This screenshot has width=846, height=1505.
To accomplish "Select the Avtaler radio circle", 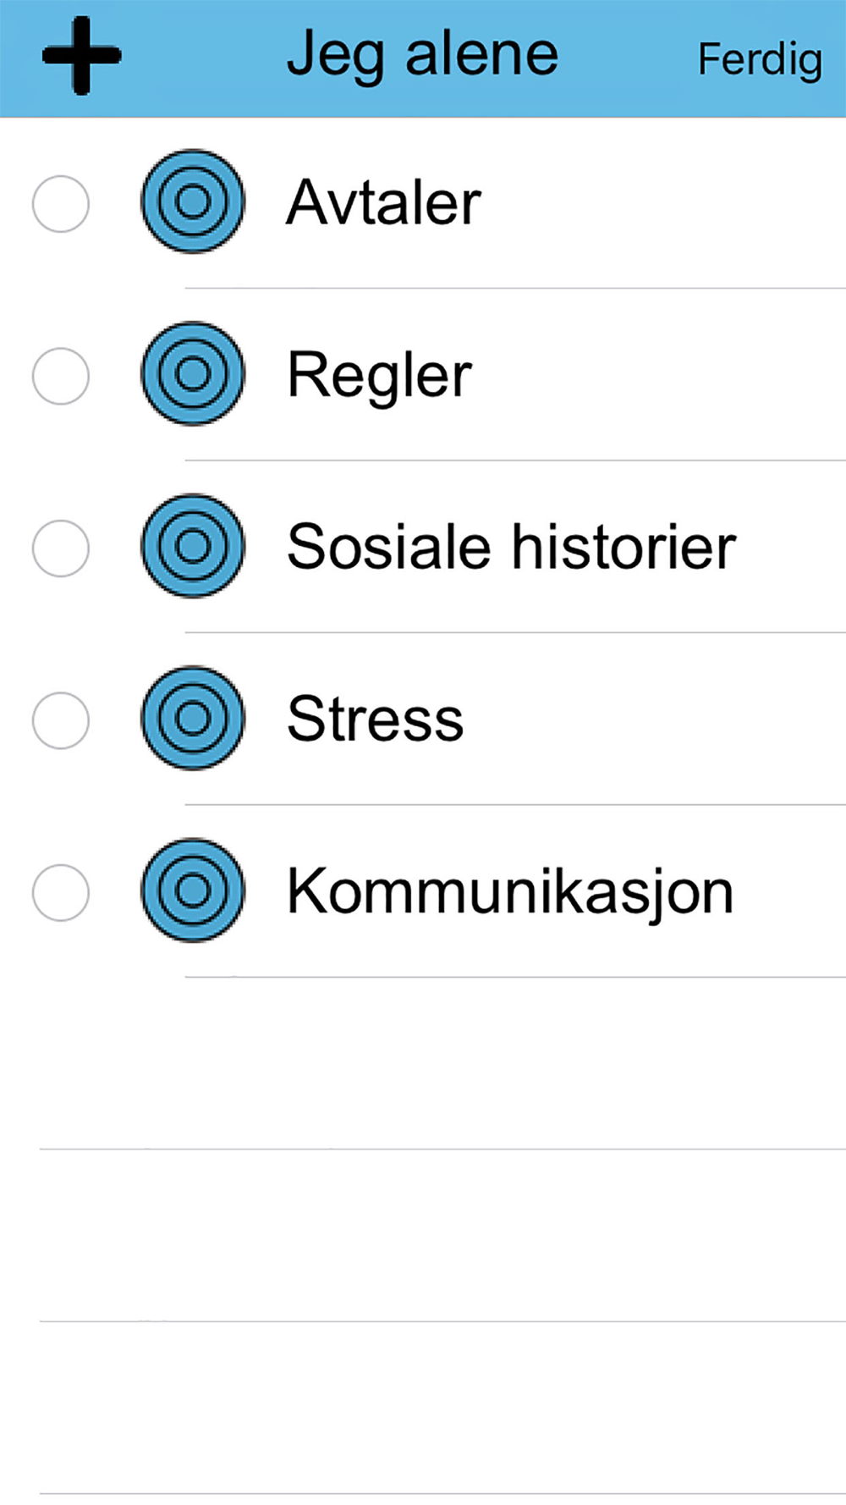I will coord(61,204).
